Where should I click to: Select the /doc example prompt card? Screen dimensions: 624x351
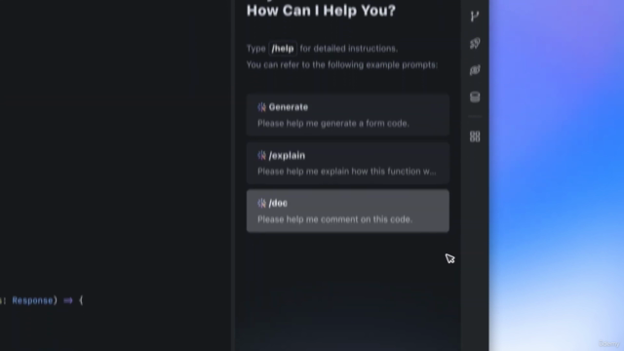348,211
